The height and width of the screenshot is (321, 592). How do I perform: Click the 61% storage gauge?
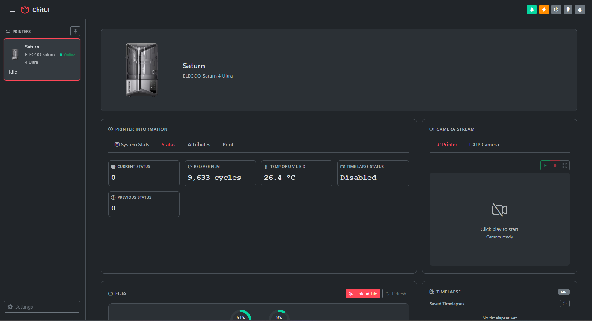click(241, 317)
